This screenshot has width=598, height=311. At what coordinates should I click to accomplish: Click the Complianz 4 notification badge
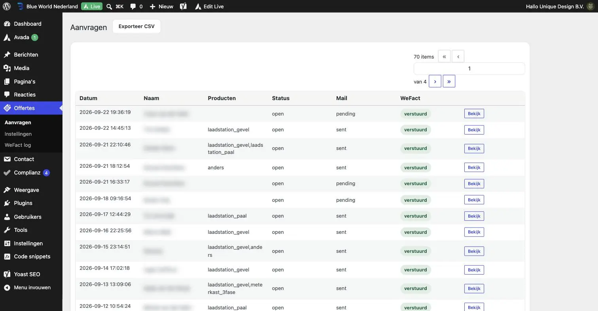click(x=46, y=173)
